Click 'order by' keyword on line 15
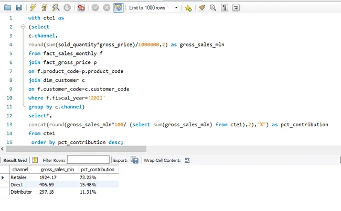The width and height of the screenshot is (341, 211). point(43,142)
